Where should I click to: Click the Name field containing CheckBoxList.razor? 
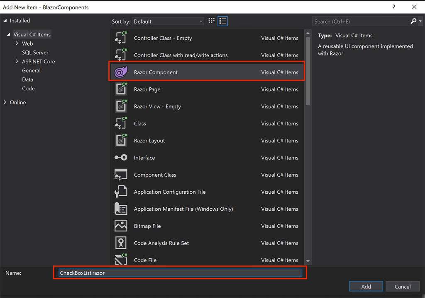click(180, 273)
